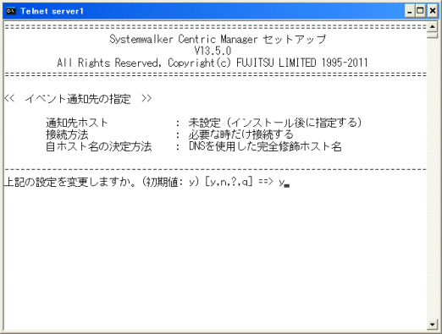Click the version text V13.5.0
This screenshot has height=334, width=442.
pyautogui.click(x=213, y=51)
